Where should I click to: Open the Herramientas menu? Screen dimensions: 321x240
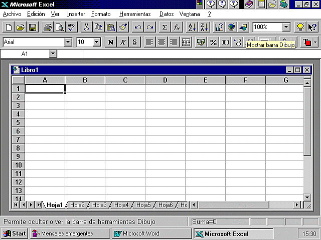[x=135, y=14]
